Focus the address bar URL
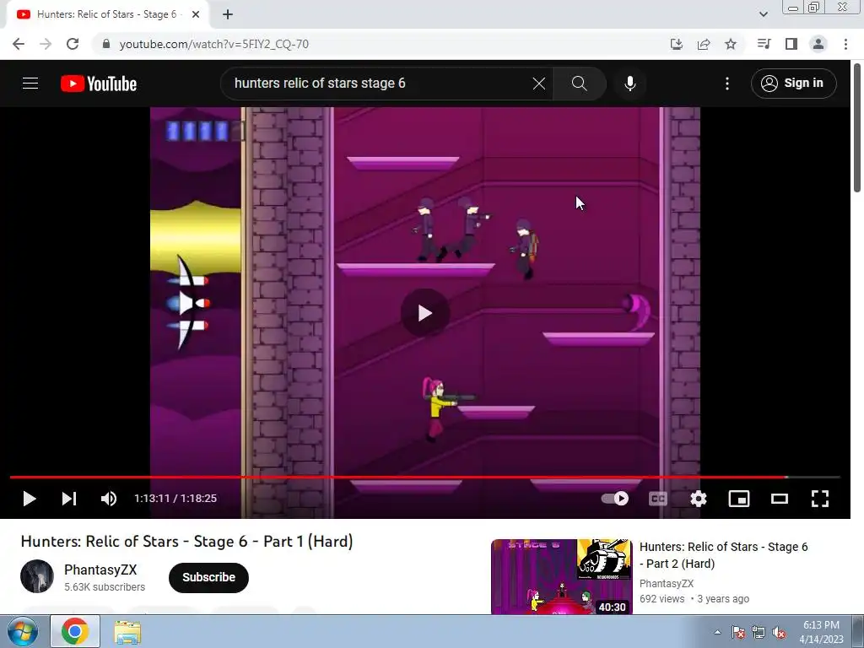The height and width of the screenshot is (648, 864). [x=213, y=44]
